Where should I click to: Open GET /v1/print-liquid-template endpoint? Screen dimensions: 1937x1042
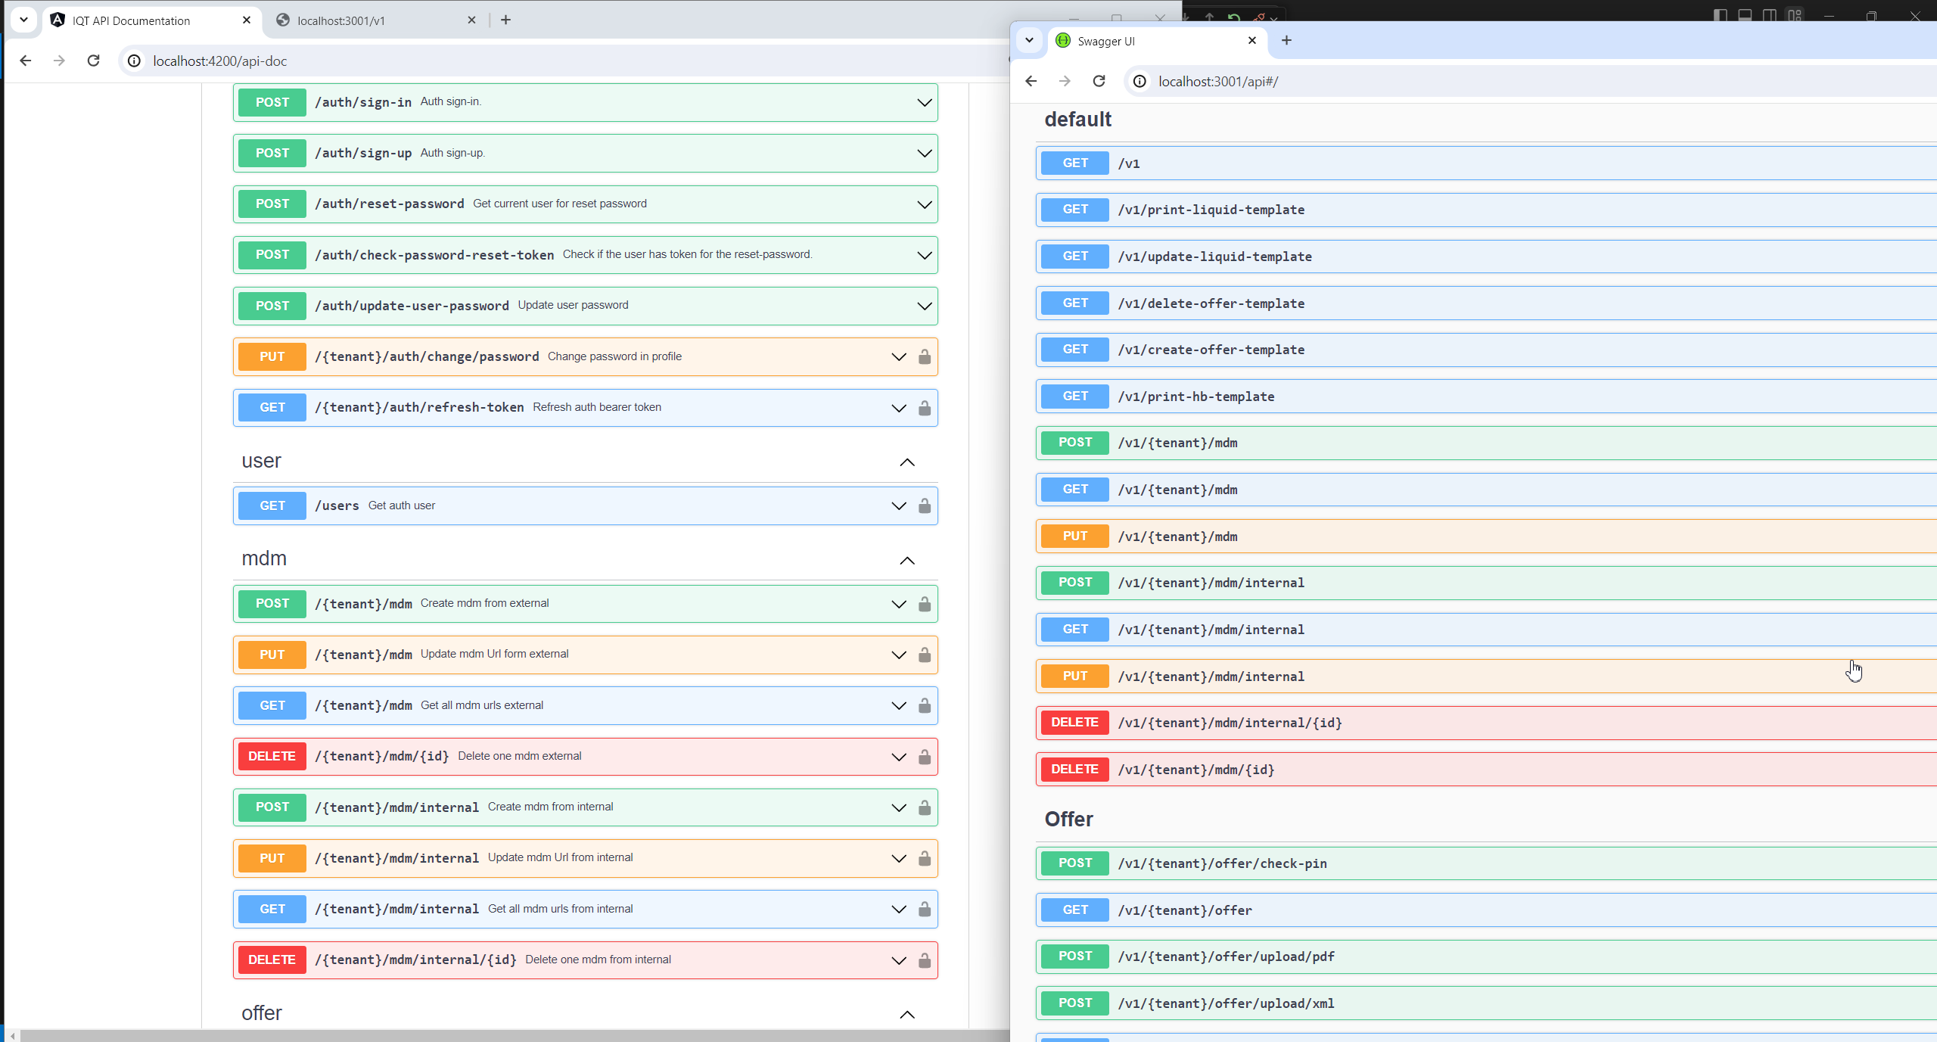pos(1211,210)
